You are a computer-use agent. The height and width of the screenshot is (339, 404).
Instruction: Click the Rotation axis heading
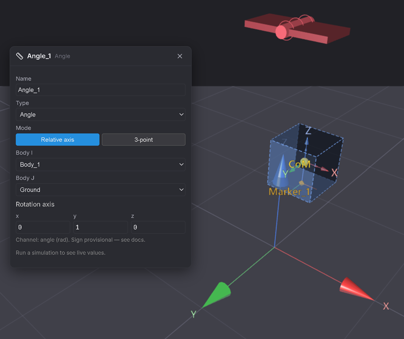pos(35,204)
